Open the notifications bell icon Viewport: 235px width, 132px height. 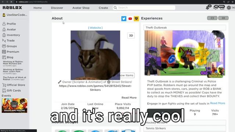(208, 7)
